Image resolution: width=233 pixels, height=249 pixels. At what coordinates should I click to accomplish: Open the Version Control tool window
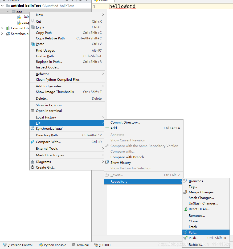click(x=18, y=245)
